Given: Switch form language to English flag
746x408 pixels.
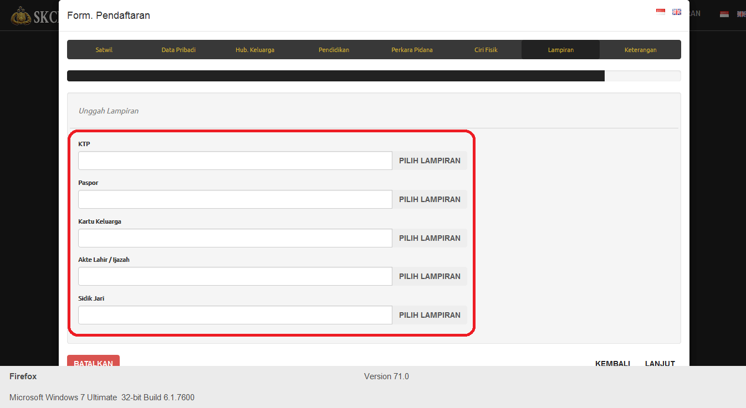Looking at the screenshot, I should pyautogui.click(x=677, y=12).
